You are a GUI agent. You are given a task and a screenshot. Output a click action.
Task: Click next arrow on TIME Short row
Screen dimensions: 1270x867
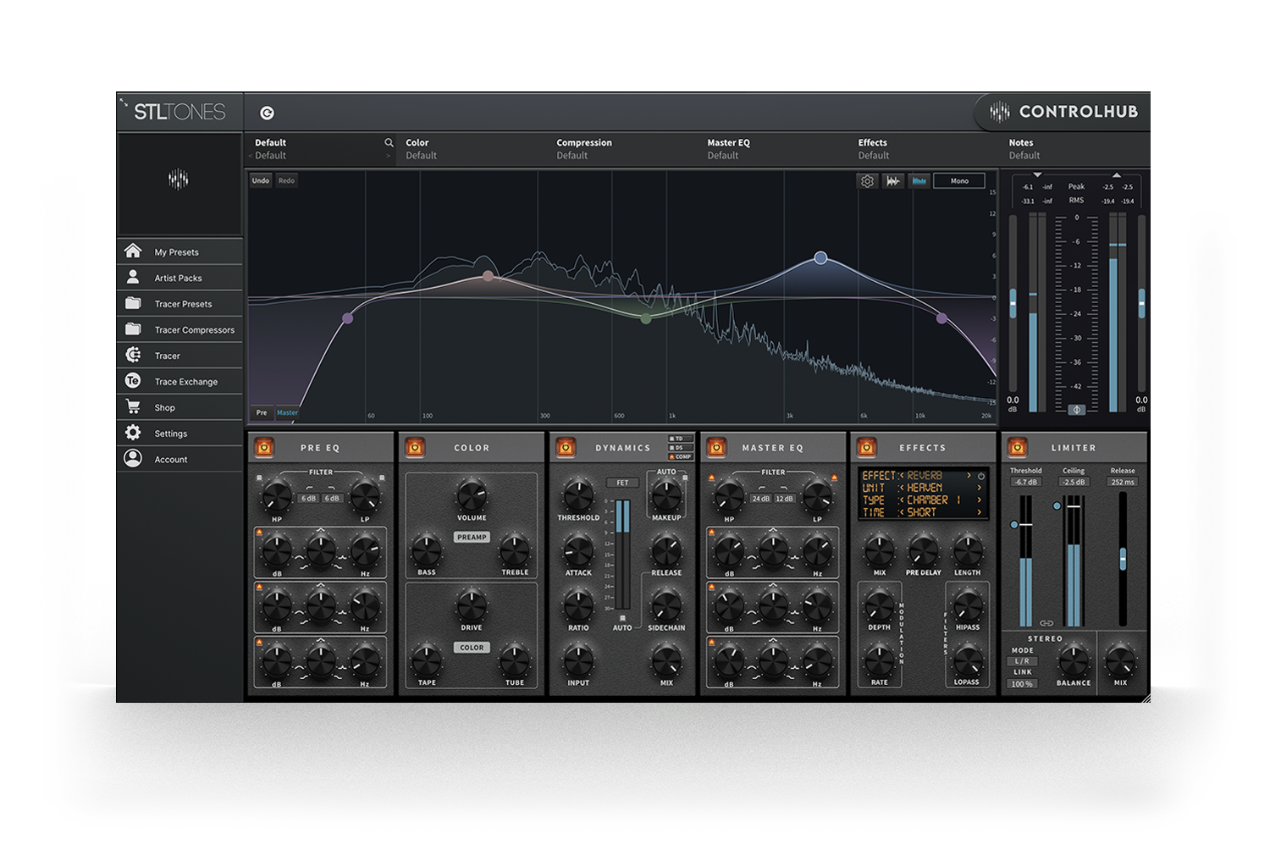[980, 512]
